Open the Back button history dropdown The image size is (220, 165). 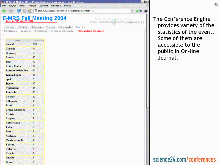coord(7,11)
